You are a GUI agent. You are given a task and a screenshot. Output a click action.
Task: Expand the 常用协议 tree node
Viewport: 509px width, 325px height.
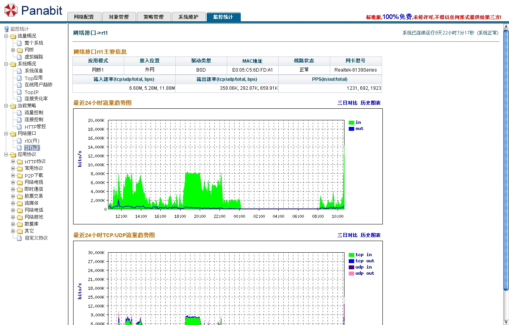click(13, 168)
